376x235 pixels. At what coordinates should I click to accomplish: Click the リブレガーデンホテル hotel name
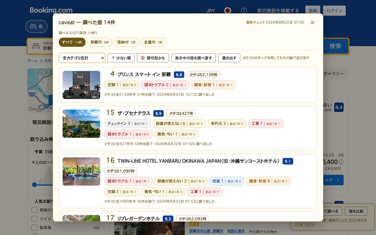tap(139, 219)
